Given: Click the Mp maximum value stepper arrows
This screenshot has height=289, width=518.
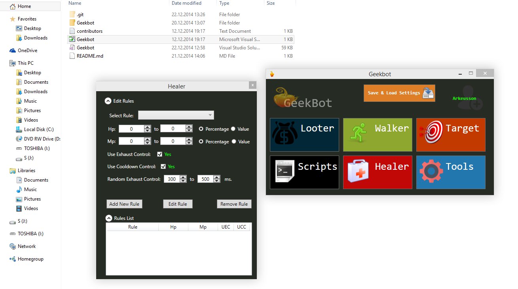Looking at the screenshot, I should click(189, 141).
